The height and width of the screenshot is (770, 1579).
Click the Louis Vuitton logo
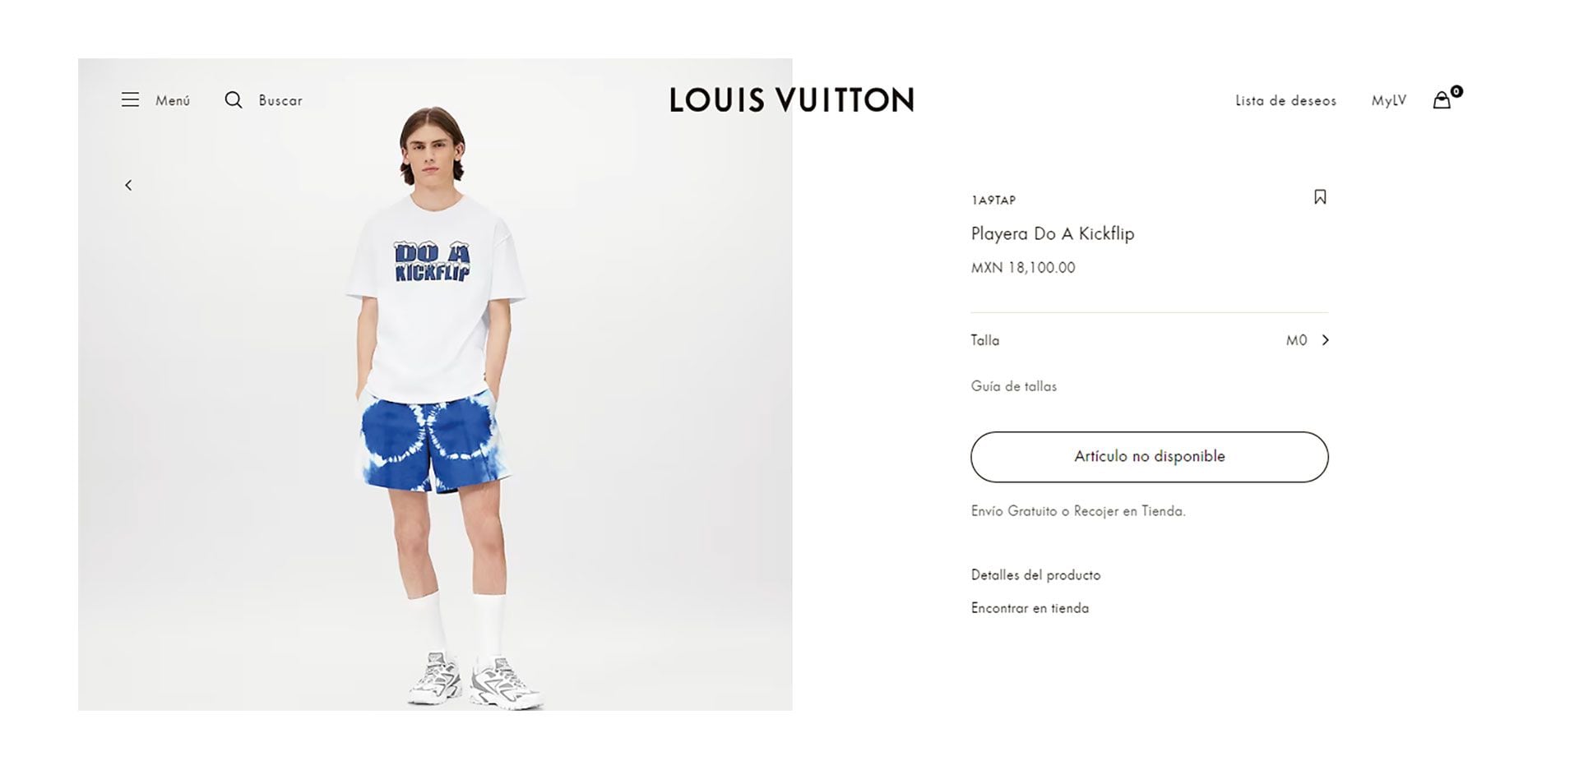pyautogui.click(x=791, y=100)
